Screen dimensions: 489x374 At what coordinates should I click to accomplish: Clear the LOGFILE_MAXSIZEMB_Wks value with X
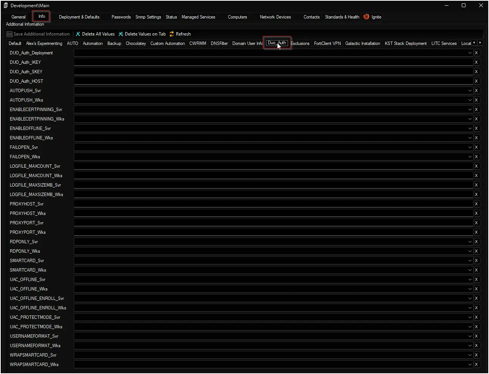pos(477,195)
